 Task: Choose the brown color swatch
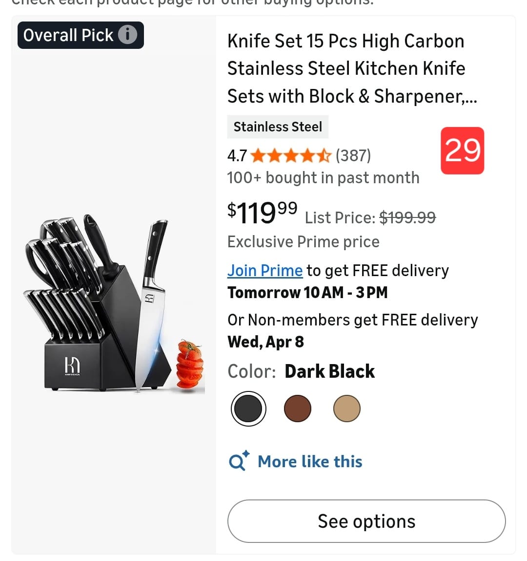click(298, 409)
